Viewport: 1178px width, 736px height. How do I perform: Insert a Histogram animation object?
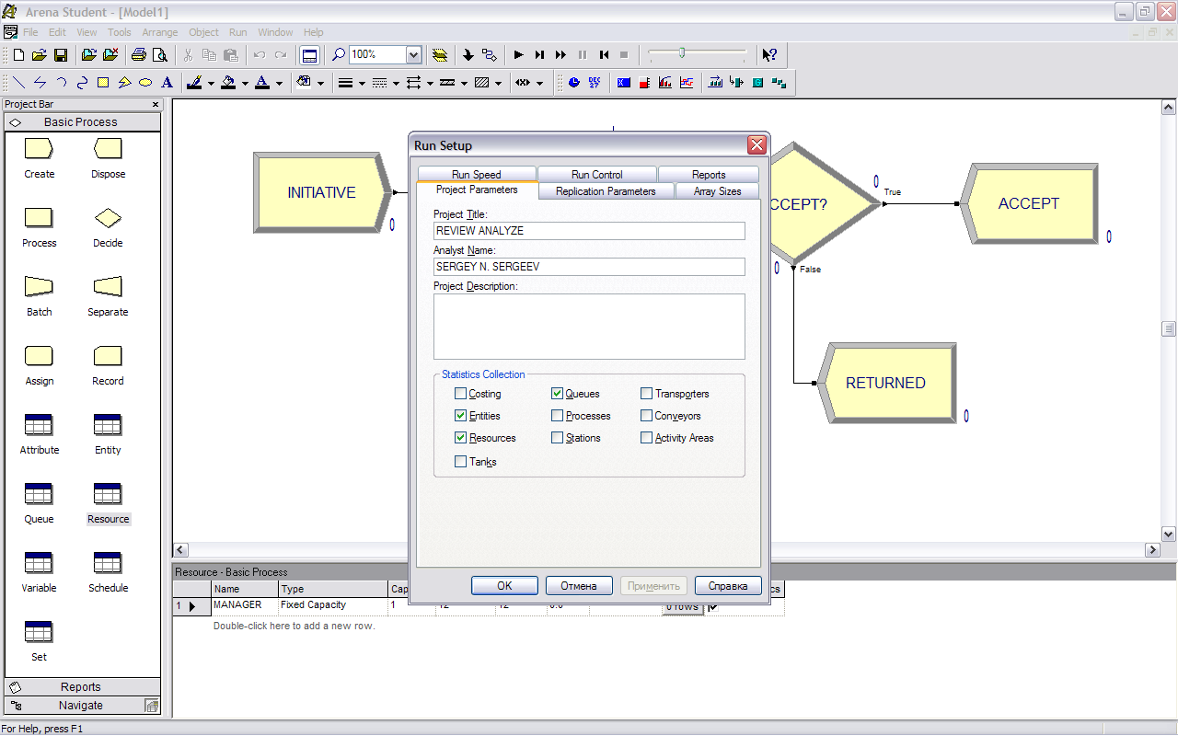coord(665,83)
